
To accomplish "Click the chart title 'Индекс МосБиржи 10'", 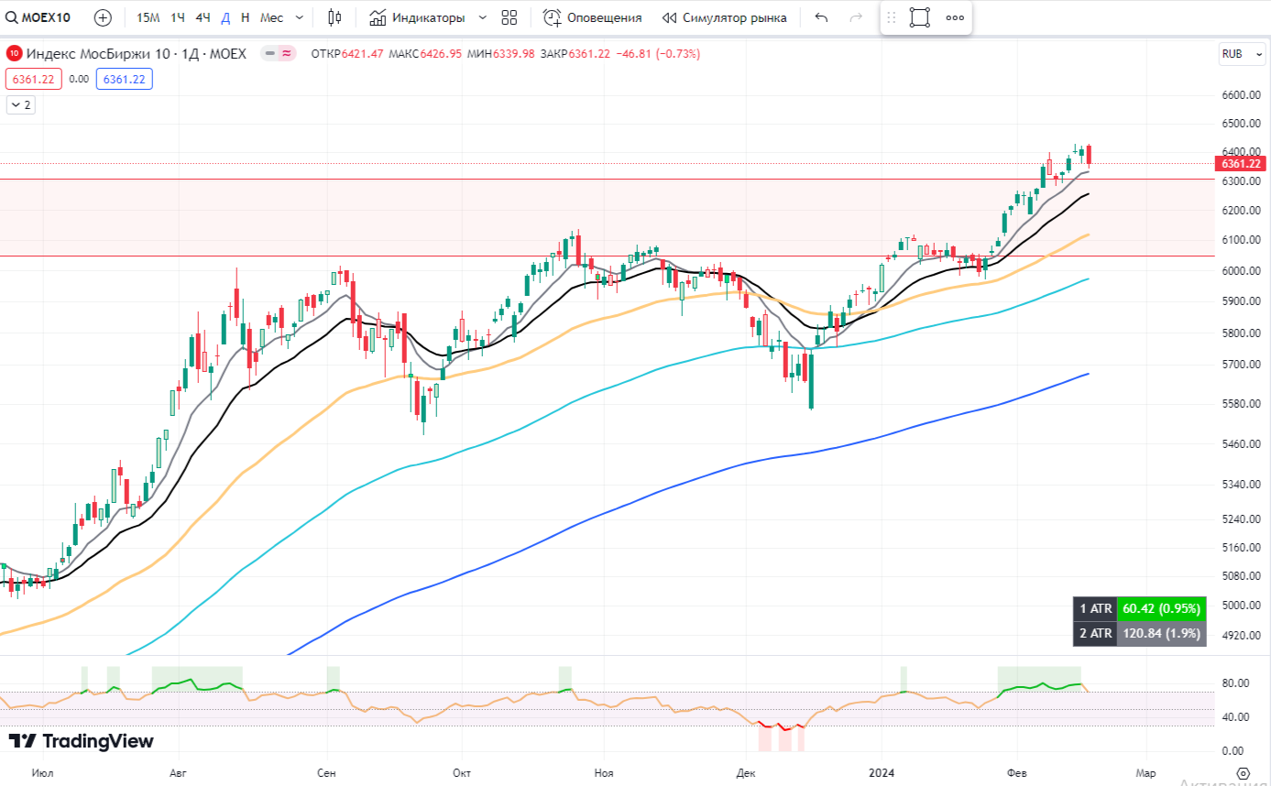I will click(101, 54).
